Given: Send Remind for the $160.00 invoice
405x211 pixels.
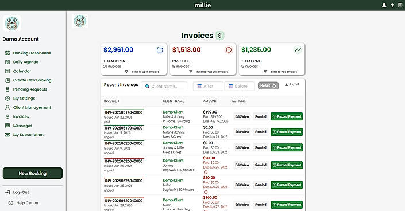Looking at the screenshot, I should coord(261,205).
